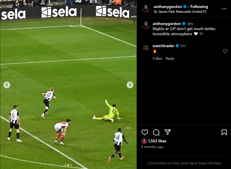Reply to watchtrader's comment
Screen dimensions: 231x169
click(170, 59)
